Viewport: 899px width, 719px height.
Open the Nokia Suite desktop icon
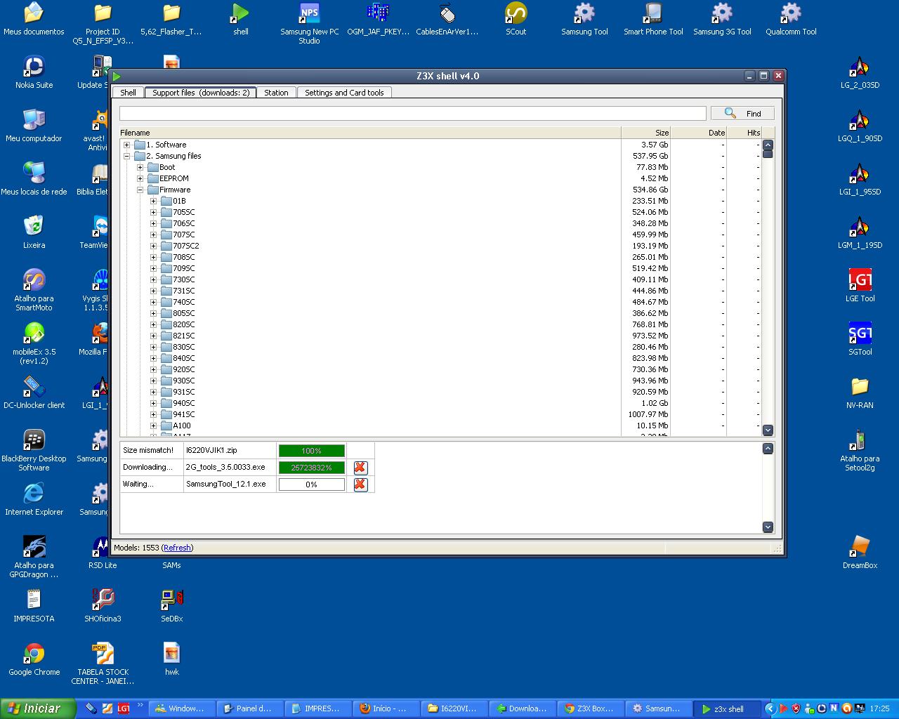click(34, 72)
